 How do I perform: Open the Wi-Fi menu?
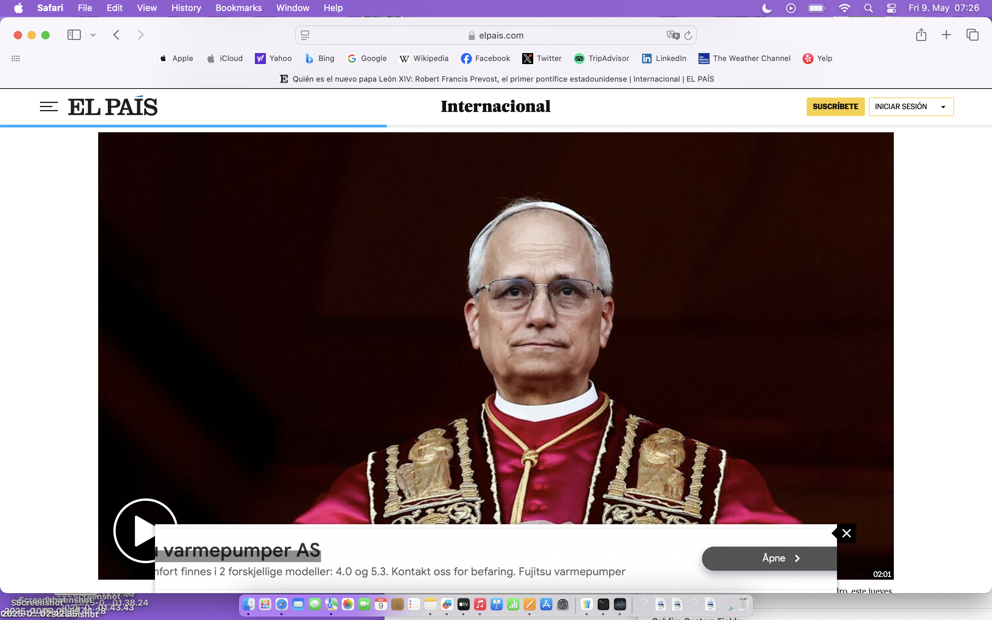pos(844,8)
